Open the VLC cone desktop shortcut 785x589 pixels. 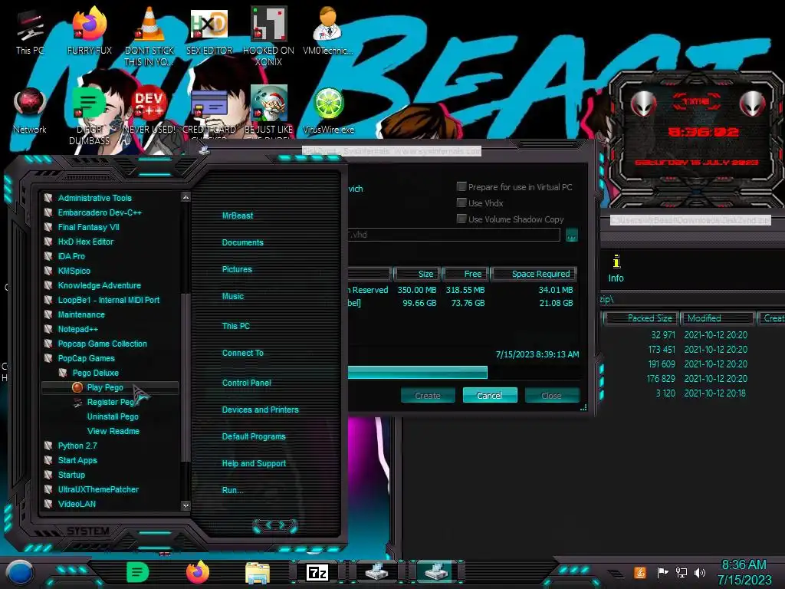coord(149,35)
